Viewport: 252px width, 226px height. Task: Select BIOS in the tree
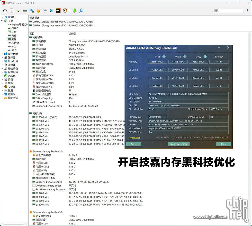click(12, 47)
